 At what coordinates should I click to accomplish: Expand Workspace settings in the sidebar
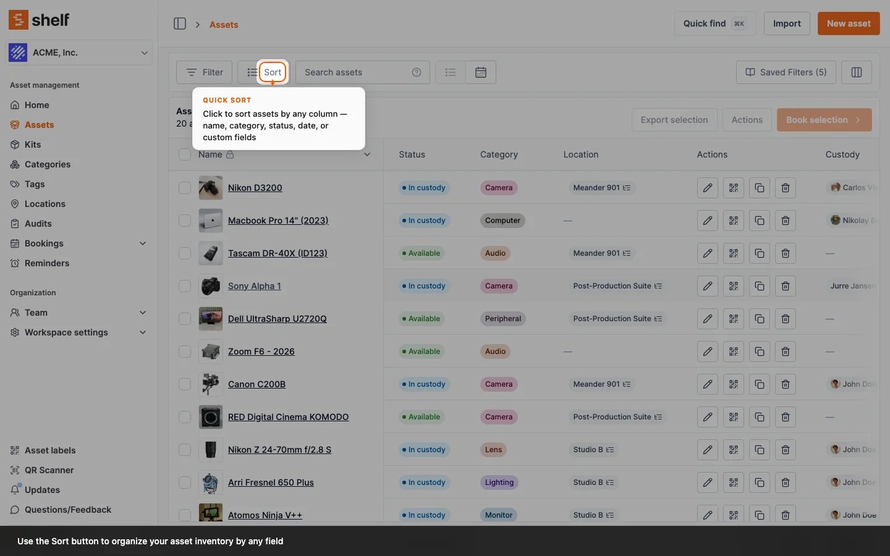(143, 332)
